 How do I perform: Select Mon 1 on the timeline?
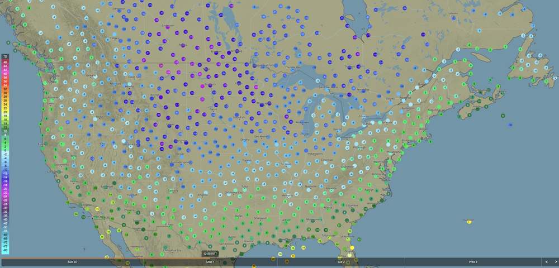pyautogui.click(x=210, y=262)
